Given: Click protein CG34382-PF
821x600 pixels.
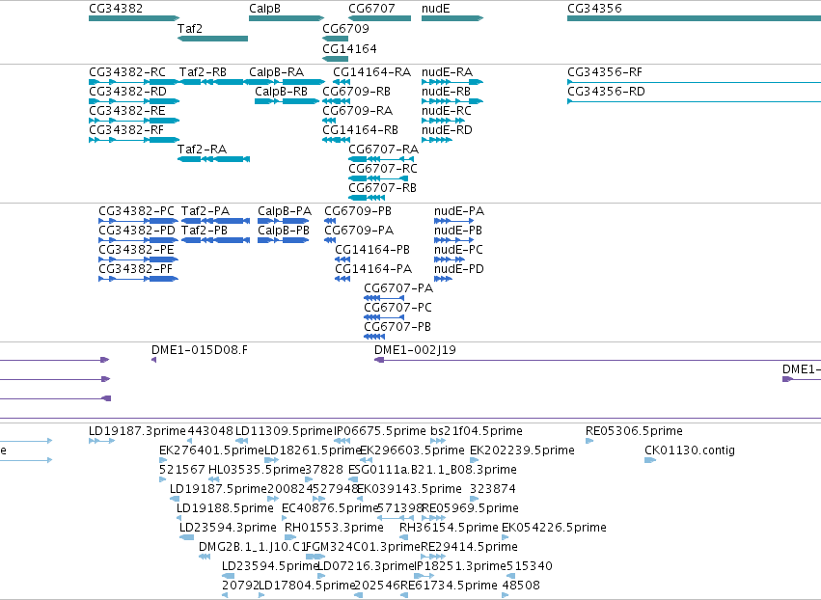Looking at the screenshot, I should (138, 279).
